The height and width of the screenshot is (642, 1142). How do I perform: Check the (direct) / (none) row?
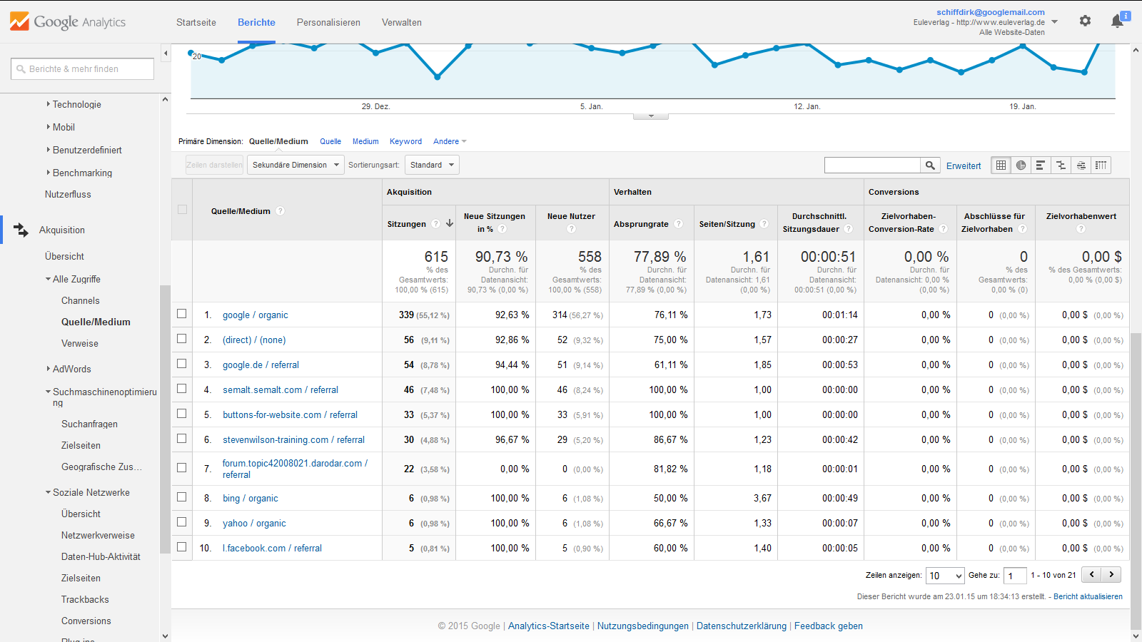click(182, 339)
